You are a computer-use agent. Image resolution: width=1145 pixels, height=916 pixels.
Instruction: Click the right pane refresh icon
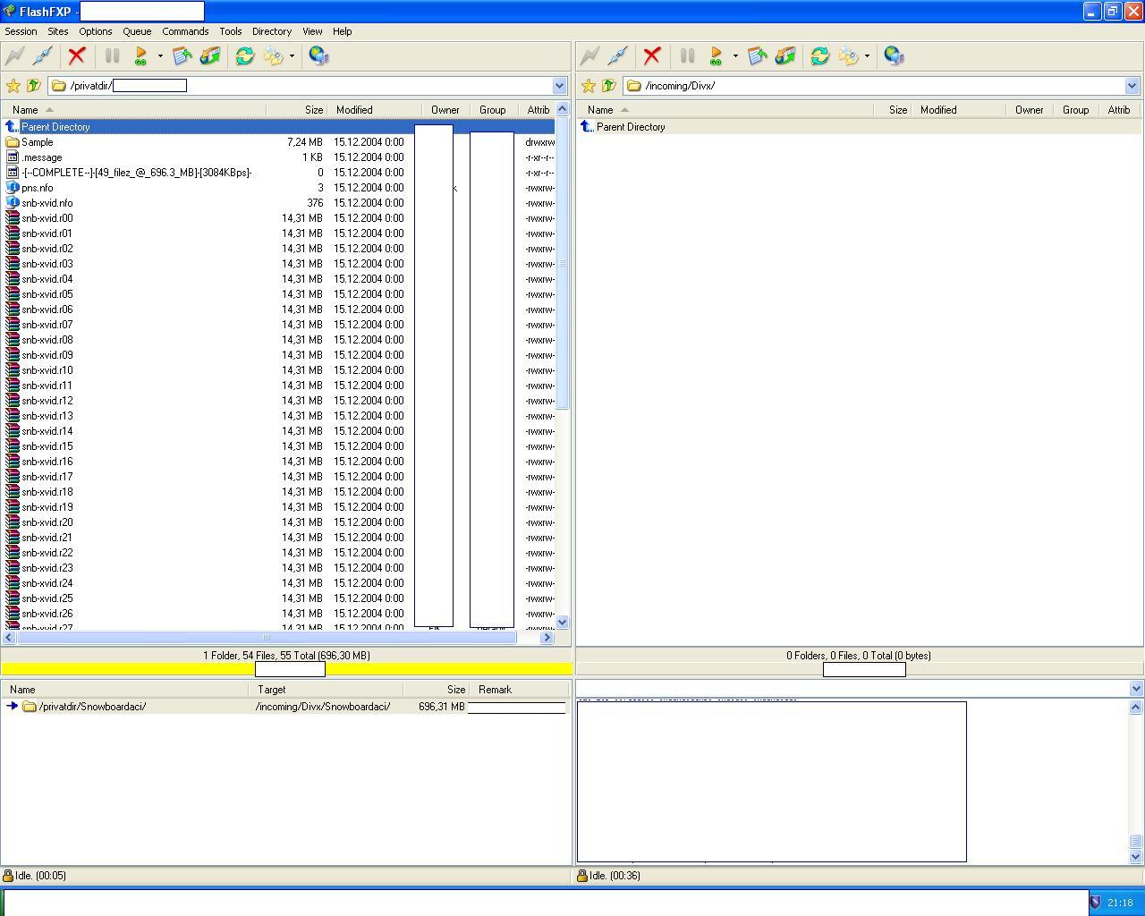pyautogui.click(x=819, y=56)
